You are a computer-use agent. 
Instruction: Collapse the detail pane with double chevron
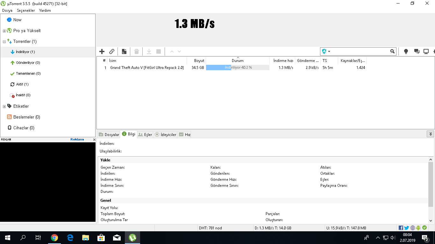coord(430,134)
